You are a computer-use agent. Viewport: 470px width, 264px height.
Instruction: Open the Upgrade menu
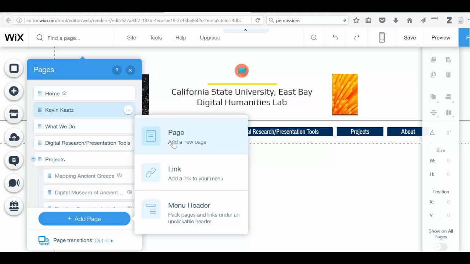(x=210, y=37)
